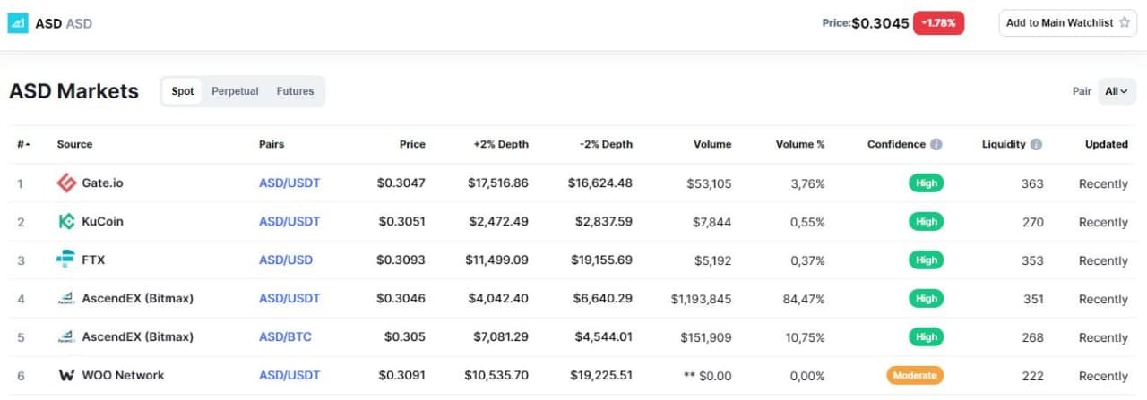Select the Spot markets tab
This screenshot has height=400, width=1147.
click(183, 91)
